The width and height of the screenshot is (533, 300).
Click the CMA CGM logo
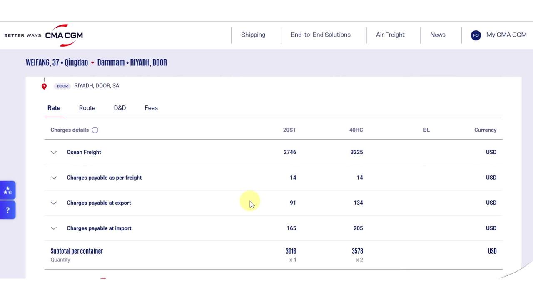coord(64,35)
